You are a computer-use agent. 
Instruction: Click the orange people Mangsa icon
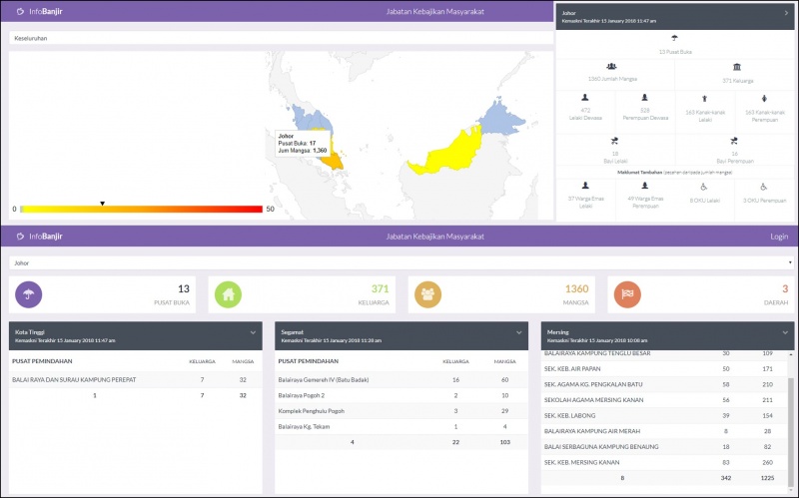[427, 294]
